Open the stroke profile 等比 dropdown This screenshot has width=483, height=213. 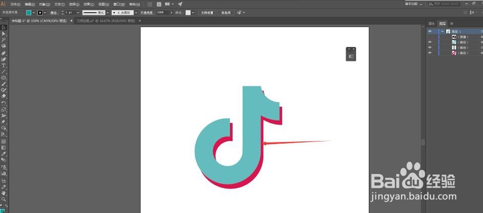pyautogui.click(x=108, y=13)
